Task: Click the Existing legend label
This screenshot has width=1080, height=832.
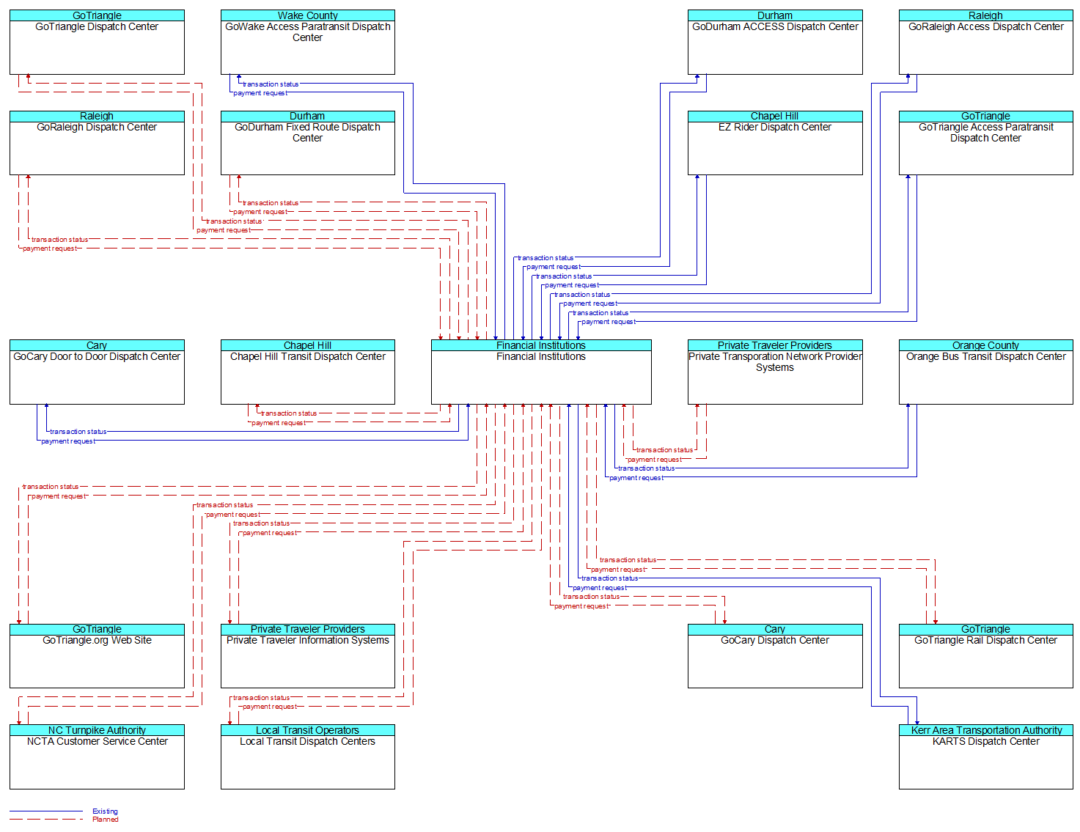Action: (105, 811)
